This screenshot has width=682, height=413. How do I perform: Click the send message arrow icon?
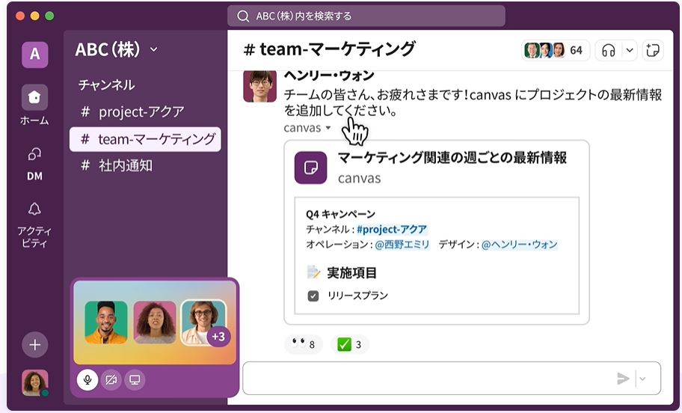(623, 378)
